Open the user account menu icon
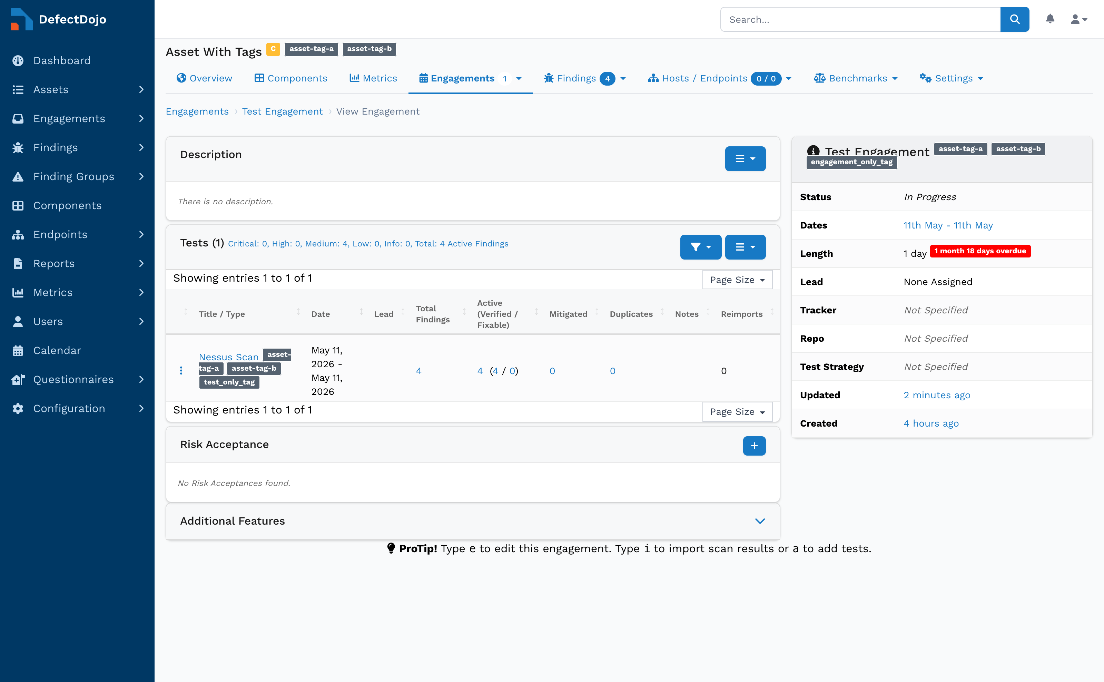Viewport: 1104px width, 682px height. (x=1079, y=19)
